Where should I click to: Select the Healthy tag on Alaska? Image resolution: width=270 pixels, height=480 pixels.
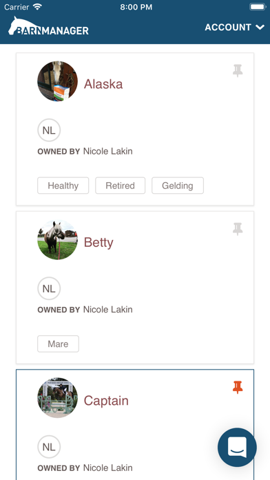tap(63, 186)
